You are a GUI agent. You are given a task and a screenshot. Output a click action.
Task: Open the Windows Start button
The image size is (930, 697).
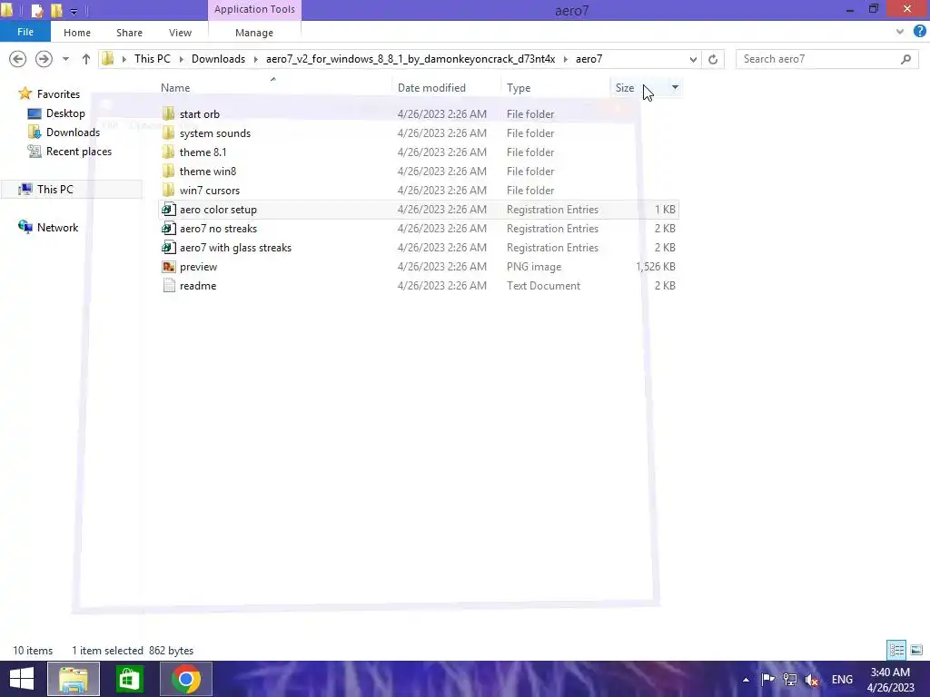(x=22, y=679)
